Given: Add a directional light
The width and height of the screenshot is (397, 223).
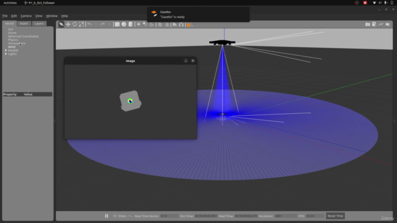Looking at the screenshot, I should (151, 25).
